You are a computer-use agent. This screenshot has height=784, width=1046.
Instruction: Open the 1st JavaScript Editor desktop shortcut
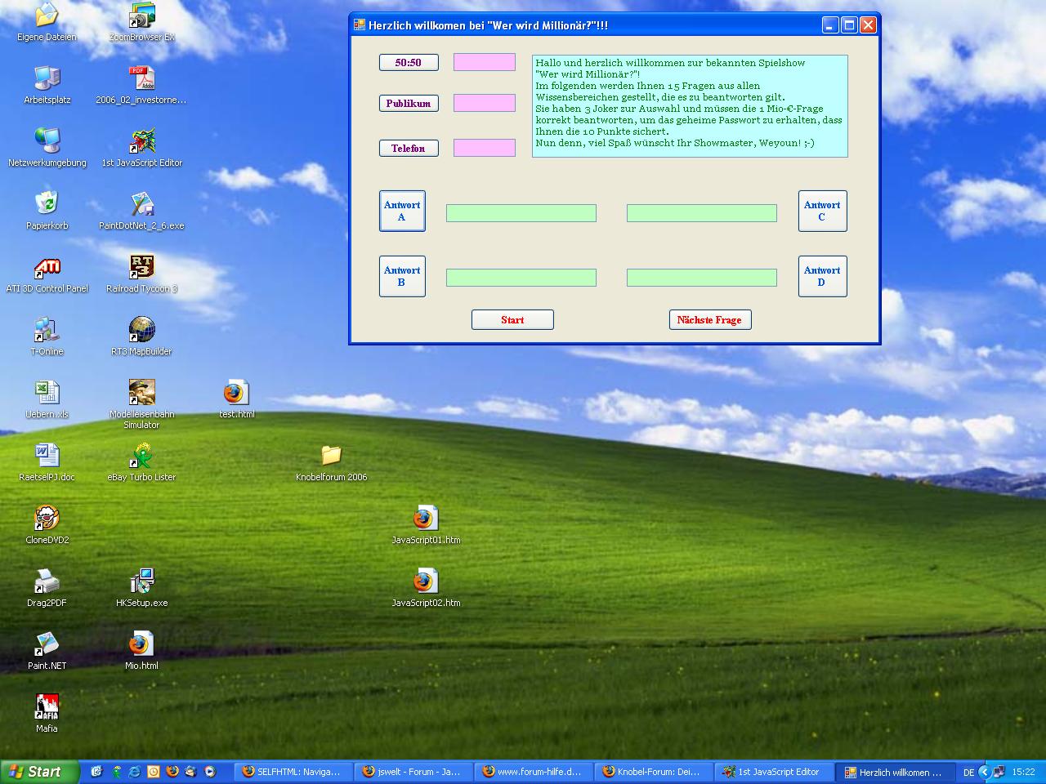(x=141, y=141)
